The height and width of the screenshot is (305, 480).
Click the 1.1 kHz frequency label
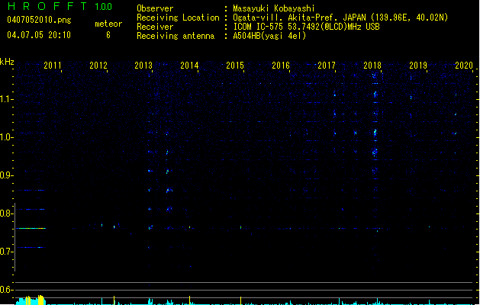tap(7, 99)
